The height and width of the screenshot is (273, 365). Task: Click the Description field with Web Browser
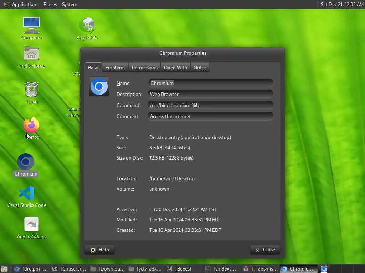(x=210, y=94)
